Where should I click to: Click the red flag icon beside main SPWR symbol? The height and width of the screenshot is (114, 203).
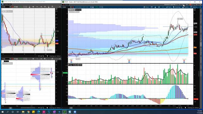[x=73, y=7]
